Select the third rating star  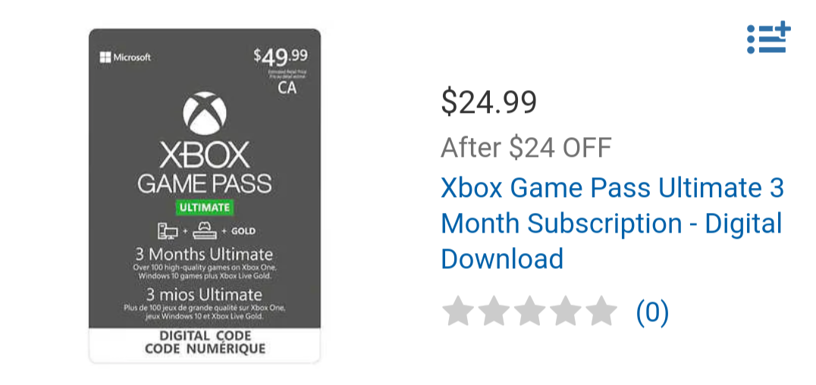(530, 311)
